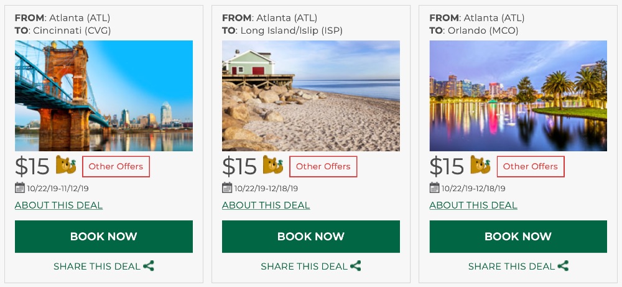Screen dimensions: 622x287
Task: Book the Atlanta to Cincinnati flight
Action: 104,237
